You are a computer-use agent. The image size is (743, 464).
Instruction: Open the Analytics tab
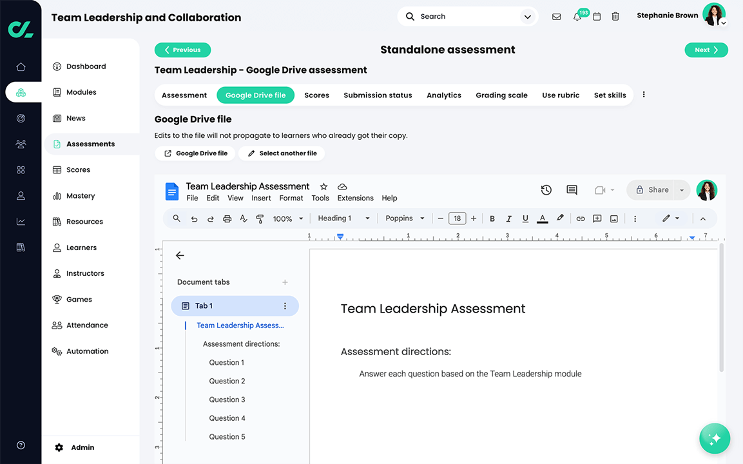point(443,95)
